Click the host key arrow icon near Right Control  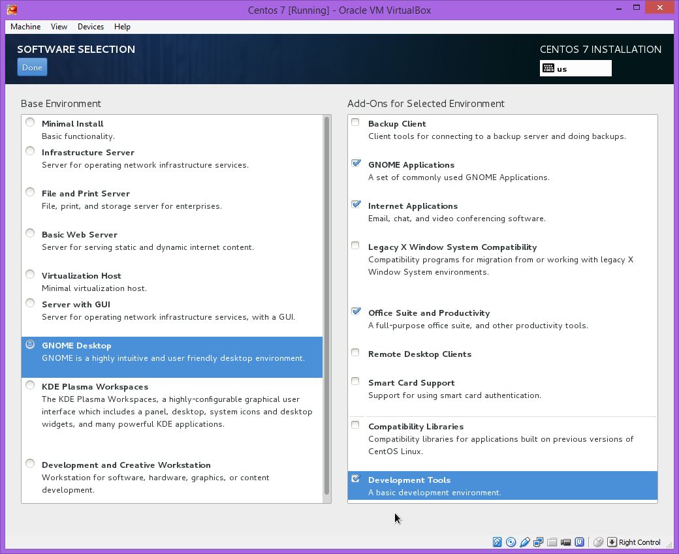pos(612,542)
